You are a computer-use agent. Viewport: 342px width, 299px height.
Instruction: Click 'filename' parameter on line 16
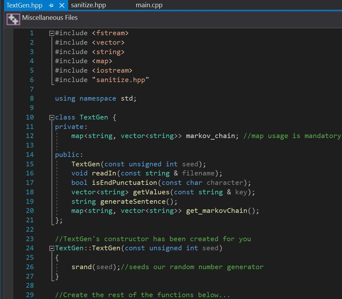[198, 173]
